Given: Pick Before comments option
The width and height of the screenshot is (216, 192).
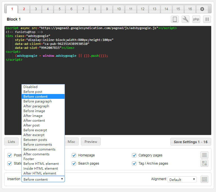Looking at the screenshot, I should coord(43,144).
